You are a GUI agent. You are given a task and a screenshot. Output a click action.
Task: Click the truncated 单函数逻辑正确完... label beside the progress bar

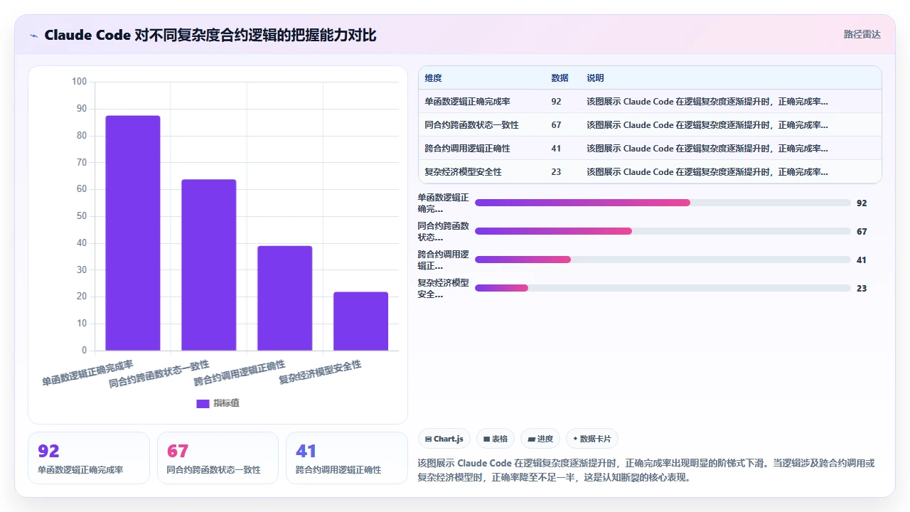443,203
